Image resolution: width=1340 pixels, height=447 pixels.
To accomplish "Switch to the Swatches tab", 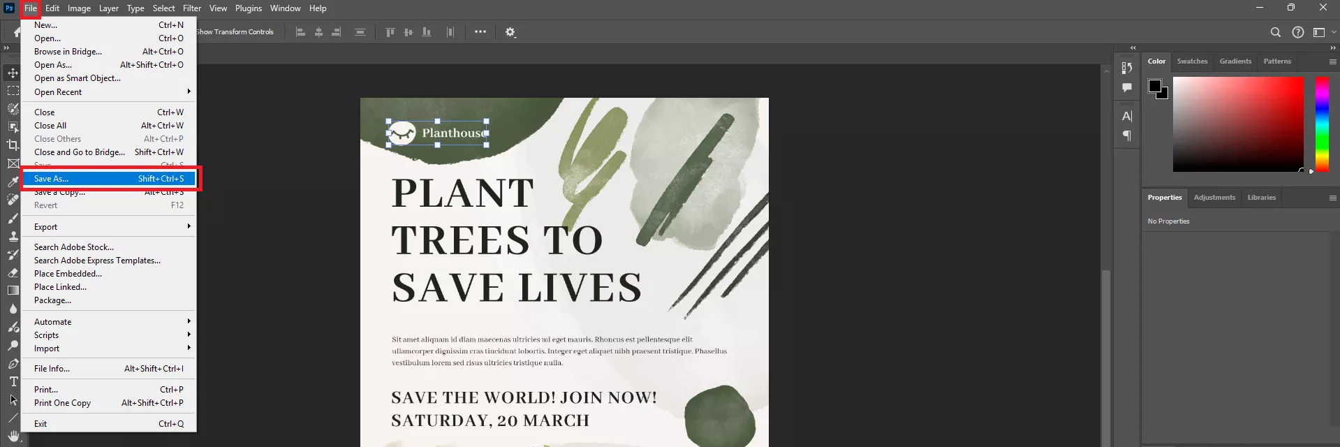I will click(x=1191, y=61).
